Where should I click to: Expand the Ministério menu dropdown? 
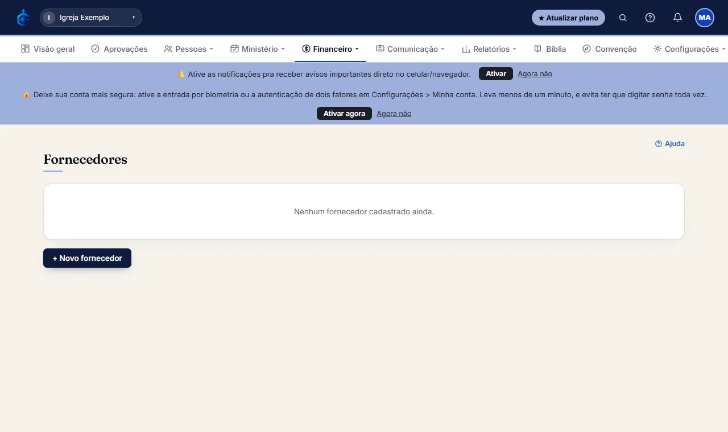pyautogui.click(x=257, y=49)
